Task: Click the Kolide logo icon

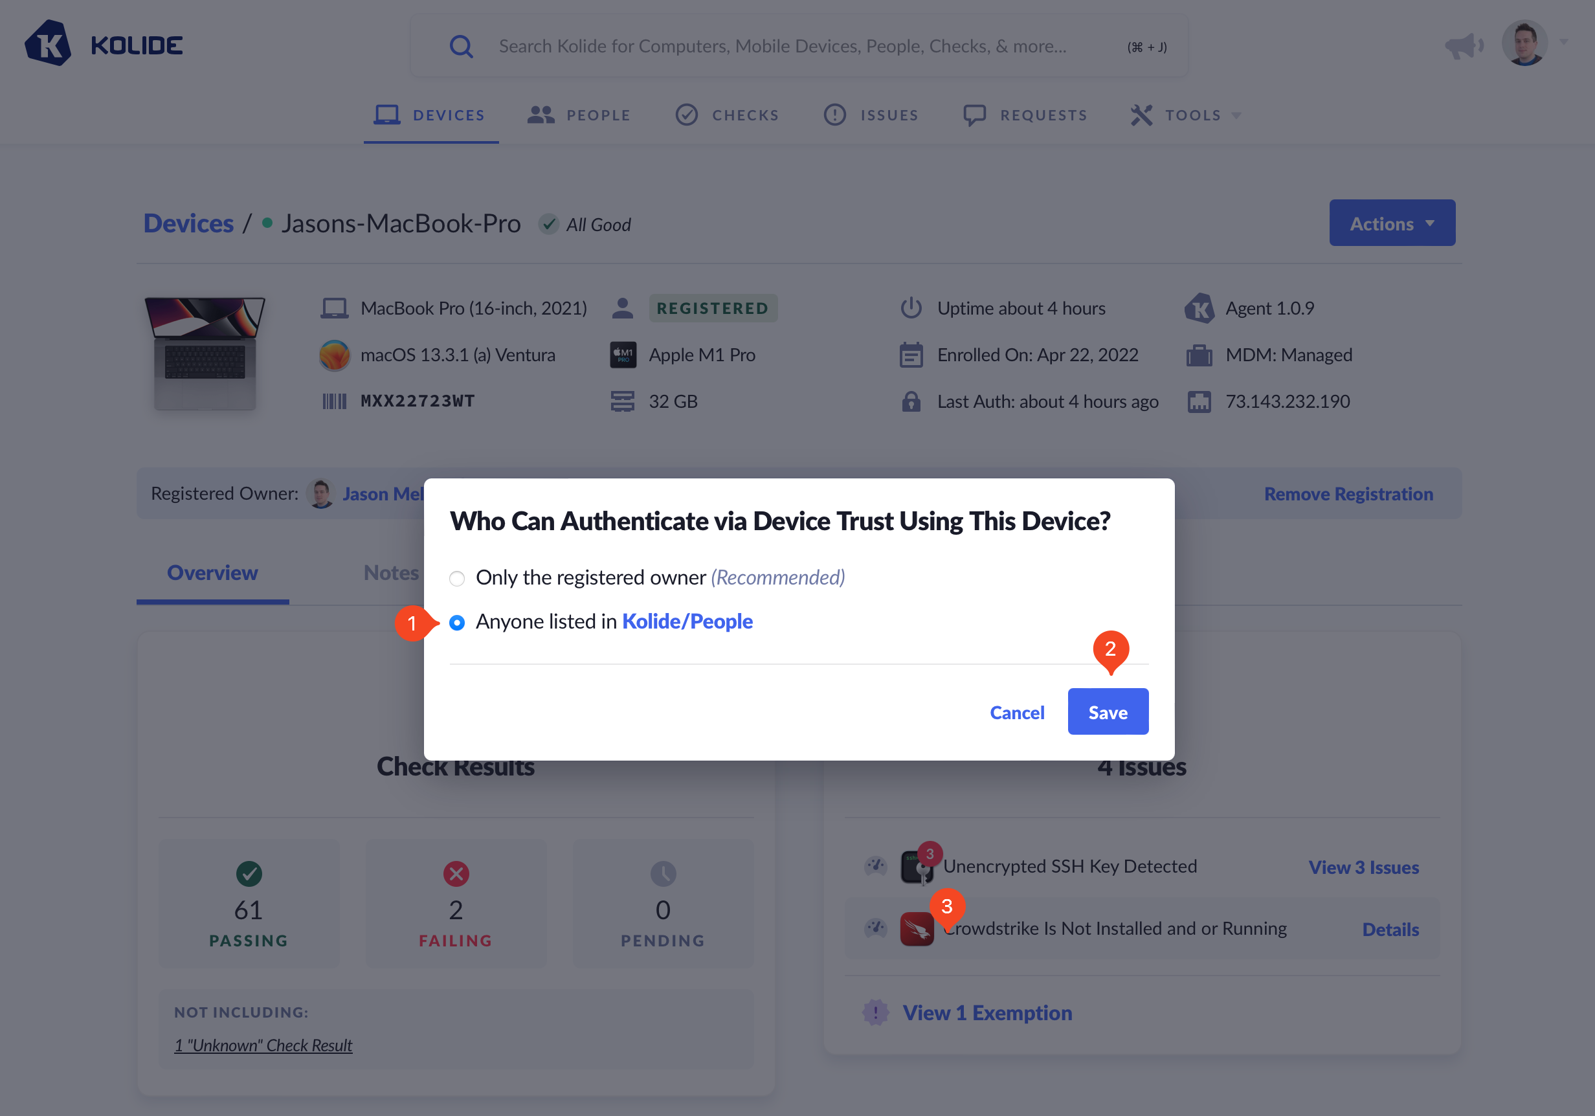Action: pyautogui.click(x=48, y=44)
